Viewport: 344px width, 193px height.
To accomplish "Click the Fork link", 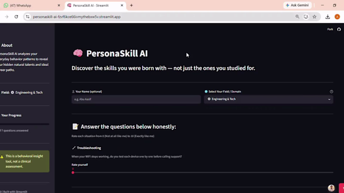I will tap(330, 29).
